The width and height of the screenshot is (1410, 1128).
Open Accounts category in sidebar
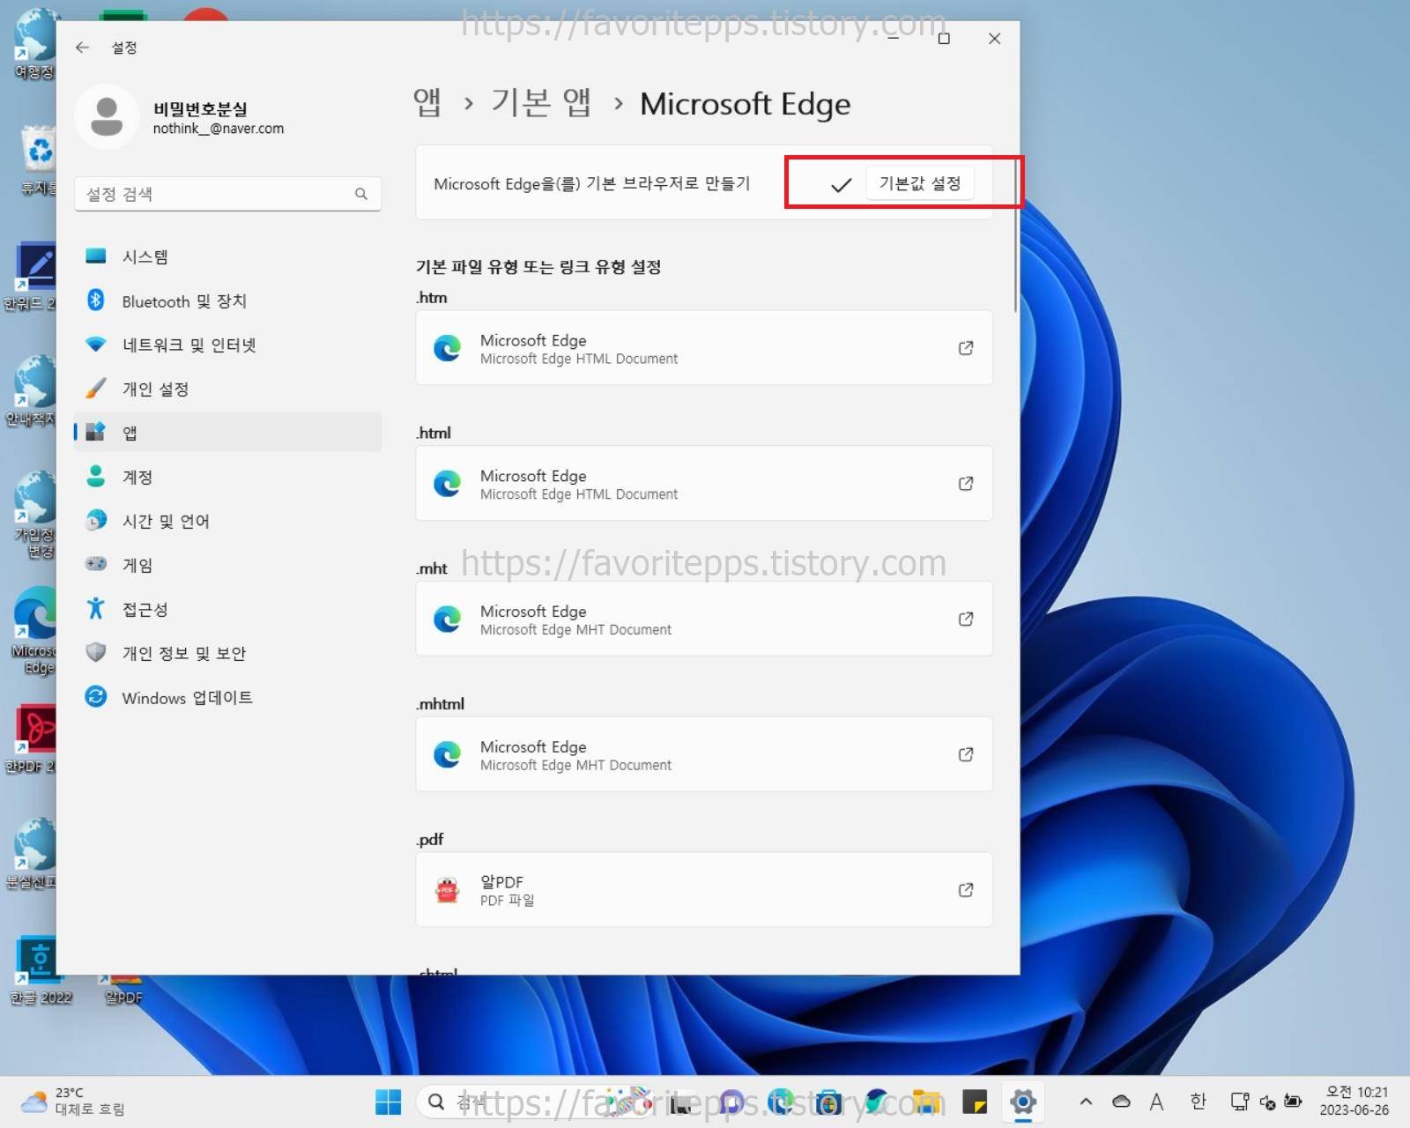click(227, 477)
